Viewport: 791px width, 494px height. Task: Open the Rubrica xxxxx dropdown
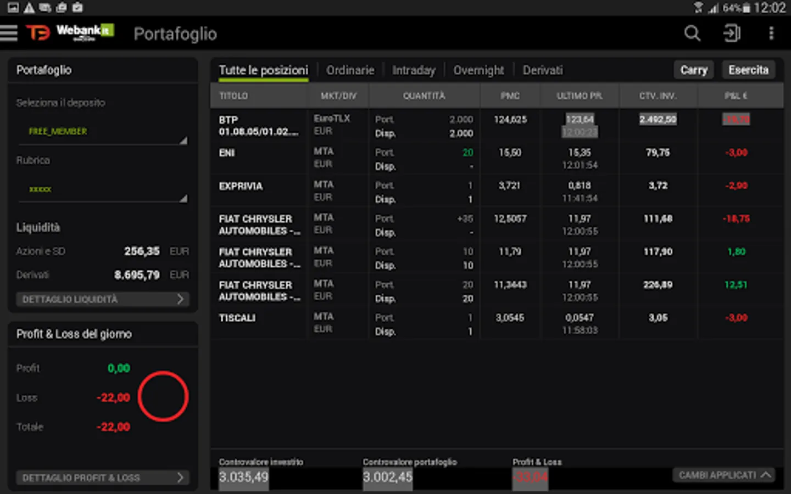(x=103, y=189)
